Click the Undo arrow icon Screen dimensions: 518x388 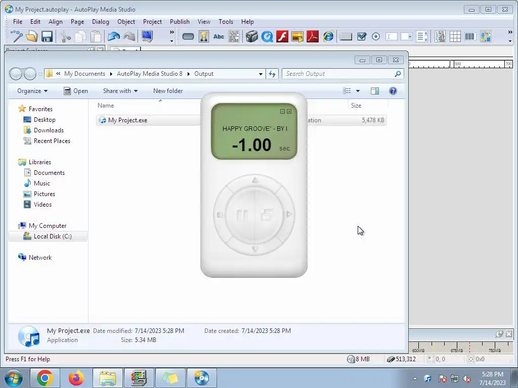click(114, 36)
